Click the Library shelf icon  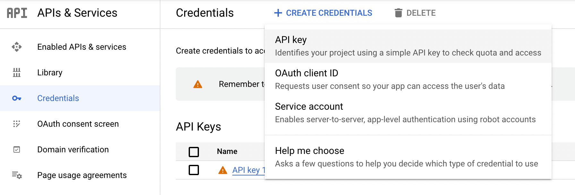17,72
